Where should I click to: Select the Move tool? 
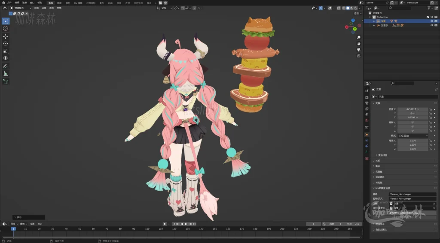[x=5, y=36]
